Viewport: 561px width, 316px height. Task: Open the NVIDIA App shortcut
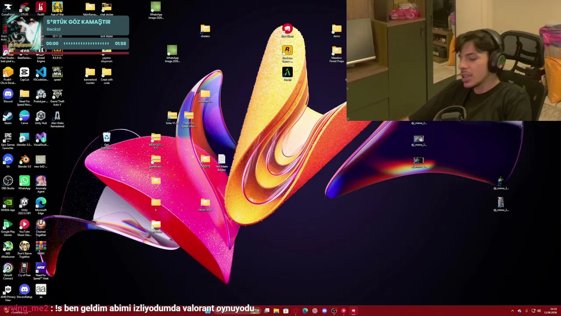8,205
